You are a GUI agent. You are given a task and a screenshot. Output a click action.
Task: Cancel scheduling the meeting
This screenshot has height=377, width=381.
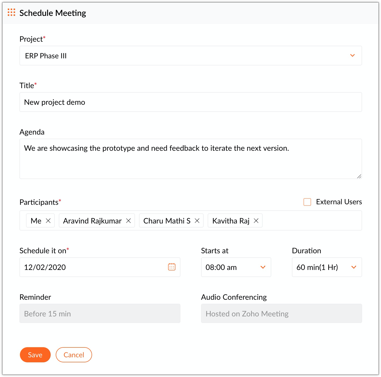click(x=74, y=355)
